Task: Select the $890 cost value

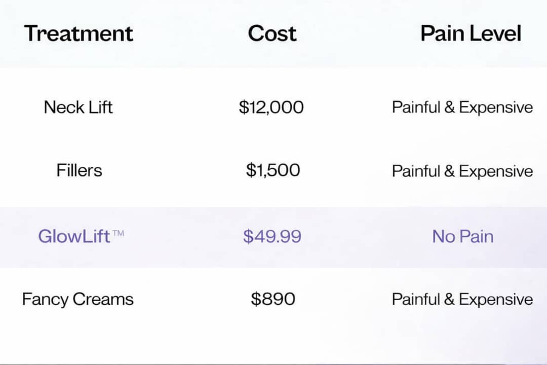Action: click(273, 299)
